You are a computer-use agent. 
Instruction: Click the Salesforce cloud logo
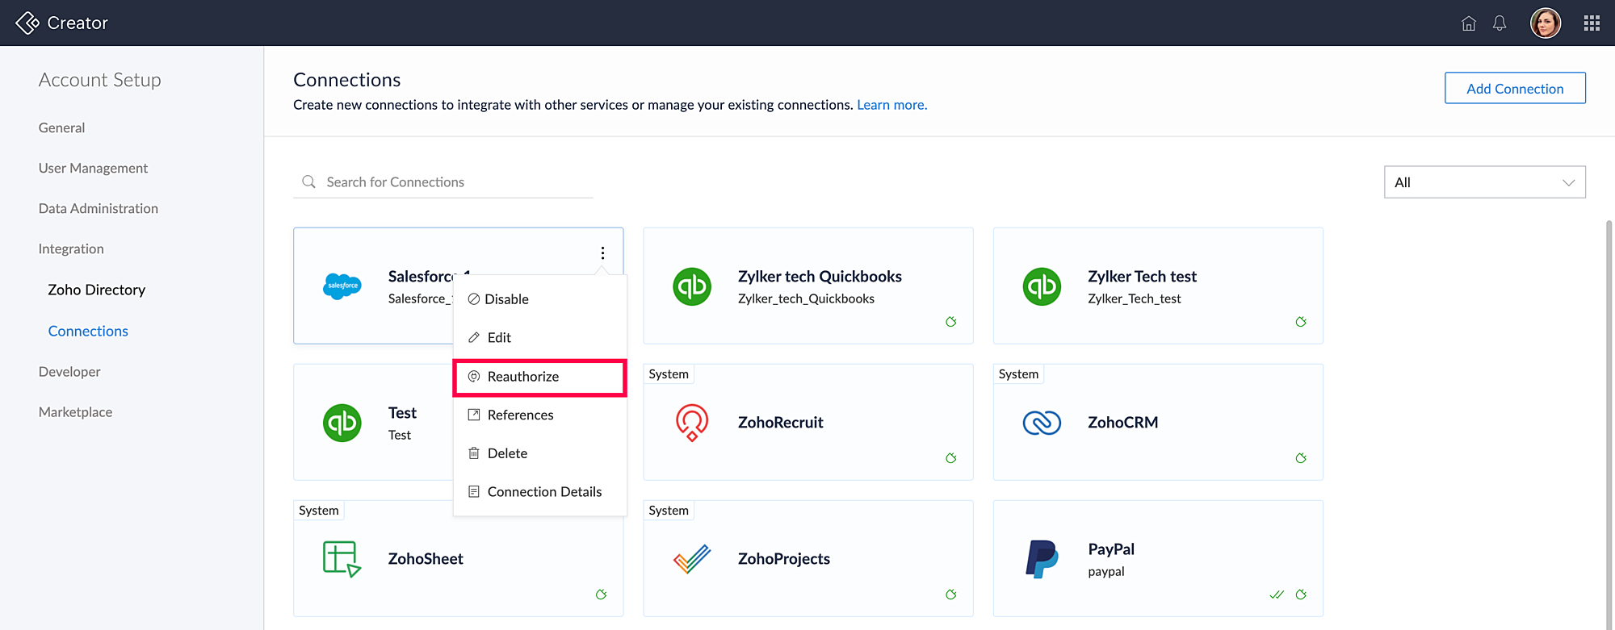(342, 286)
